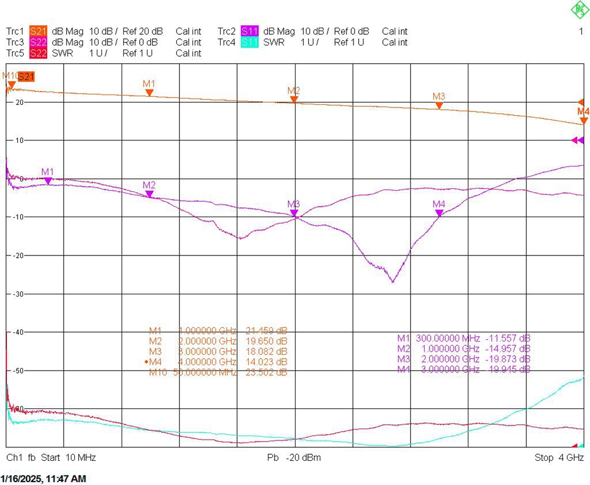Click the M10 50 MHz row in orange marker table
This screenshot has width=590, height=485.
218,372
